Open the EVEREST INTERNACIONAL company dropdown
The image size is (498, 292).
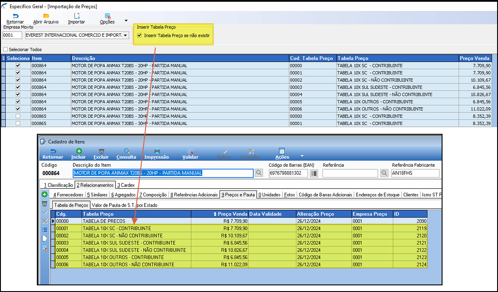(126, 35)
